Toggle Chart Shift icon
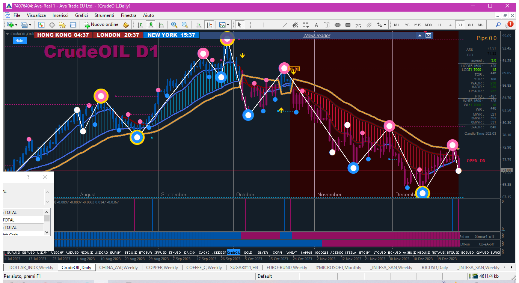Screen dimensions: 519x283 pyautogui.click(x=209, y=25)
